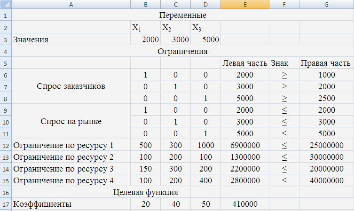
Task: Select coefficient 1000 in resource 1 row
Action: point(205,145)
